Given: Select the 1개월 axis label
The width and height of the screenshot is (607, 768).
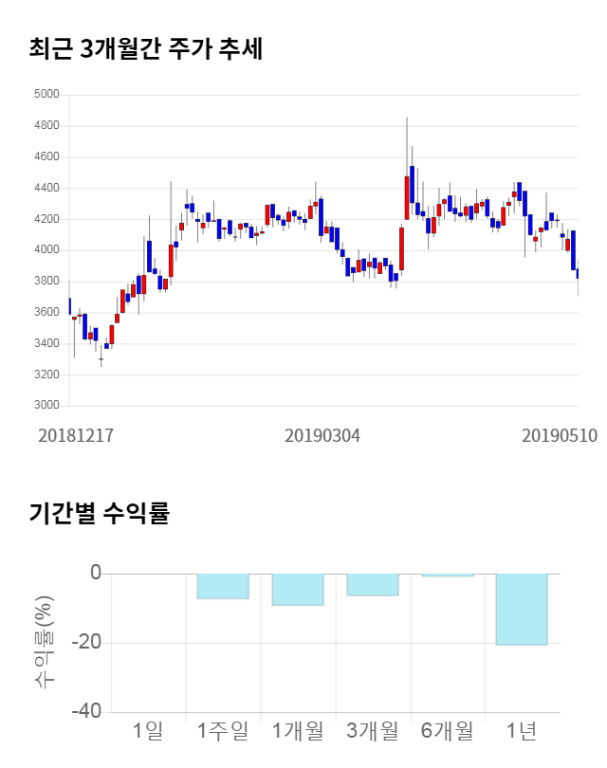Looking at the screenshot, I should (298, 731).
